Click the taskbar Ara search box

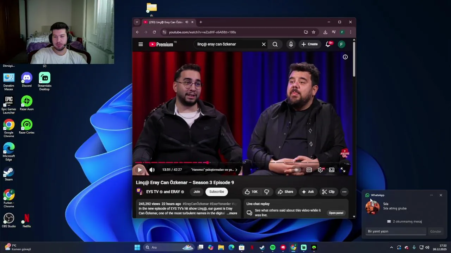169,247
